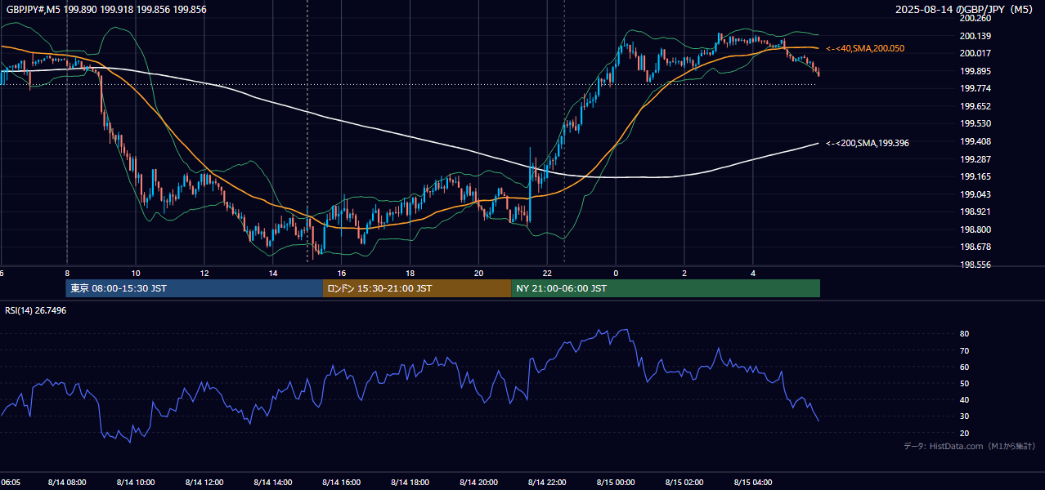Click price axis value 199.287
The width and height of the screenshot is (1045, 490).
point(975,159)
